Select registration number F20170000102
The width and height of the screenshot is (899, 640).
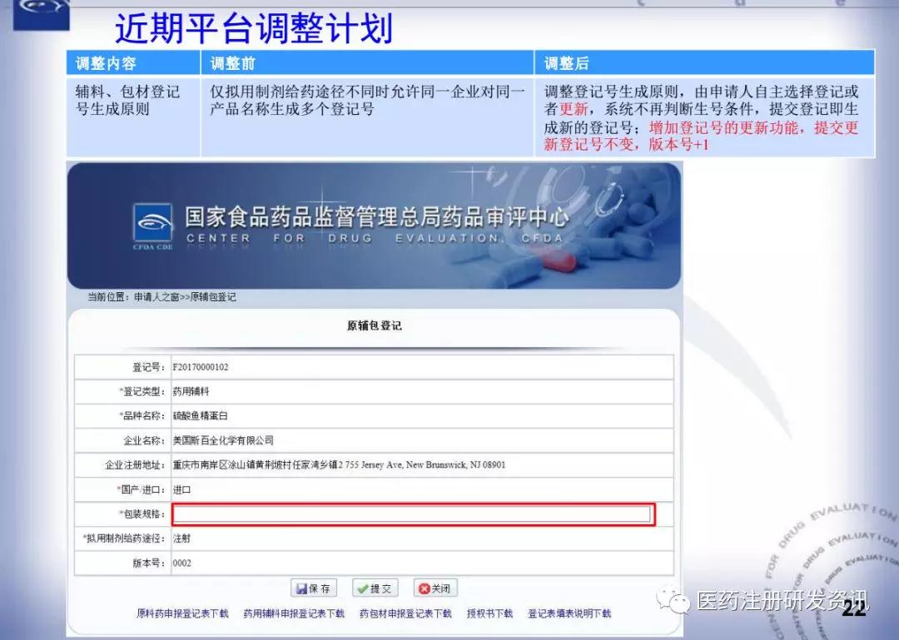201,367
